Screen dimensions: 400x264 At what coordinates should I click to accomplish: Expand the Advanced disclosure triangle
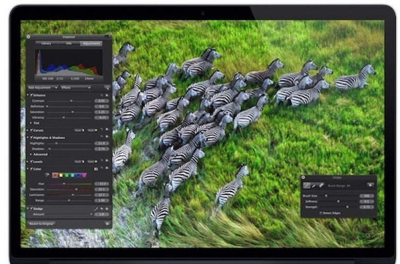pyautogui.click(x=32, y=154)
